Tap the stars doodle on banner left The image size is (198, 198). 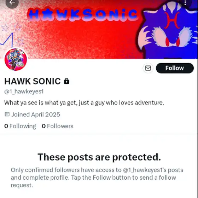(x=13, y=34)
